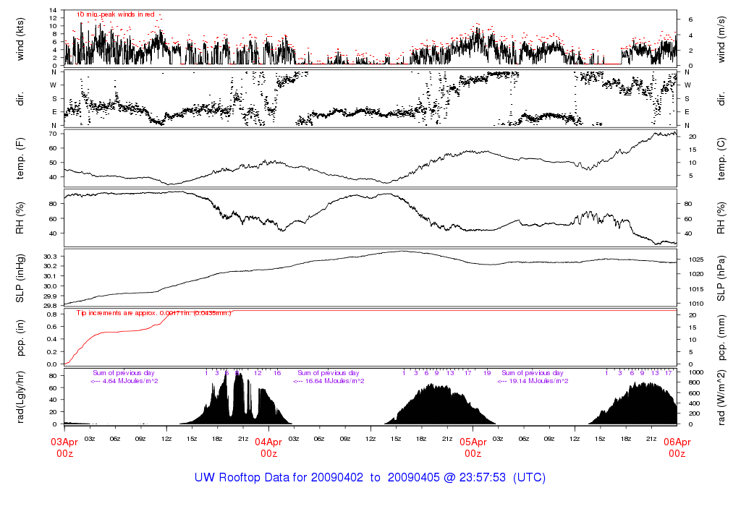The image size is (741, 506).
Task: Click the wind (m/s) right axis label
Action: (721, 39)
